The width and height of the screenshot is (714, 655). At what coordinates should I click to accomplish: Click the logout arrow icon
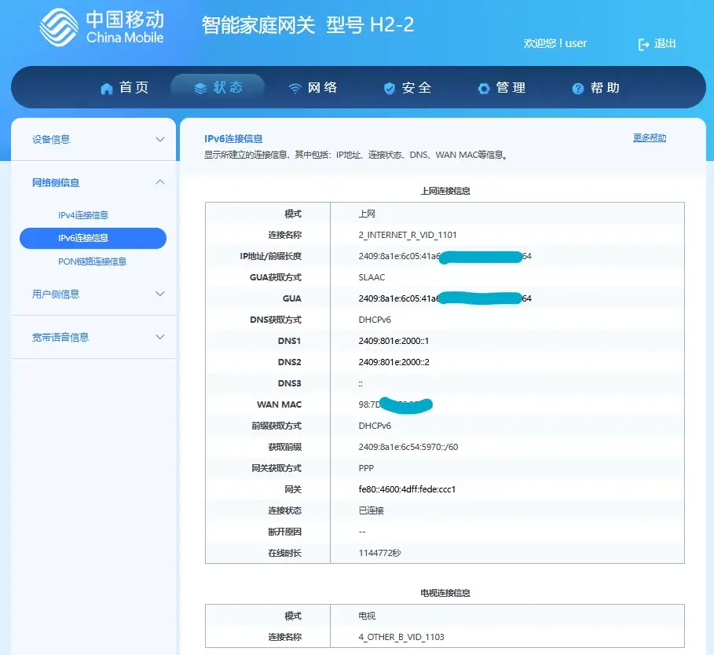pyautogui.click(x=644, y=44)
